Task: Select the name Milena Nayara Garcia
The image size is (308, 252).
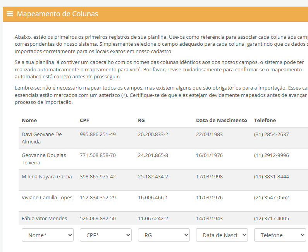Action: point(47,176)
